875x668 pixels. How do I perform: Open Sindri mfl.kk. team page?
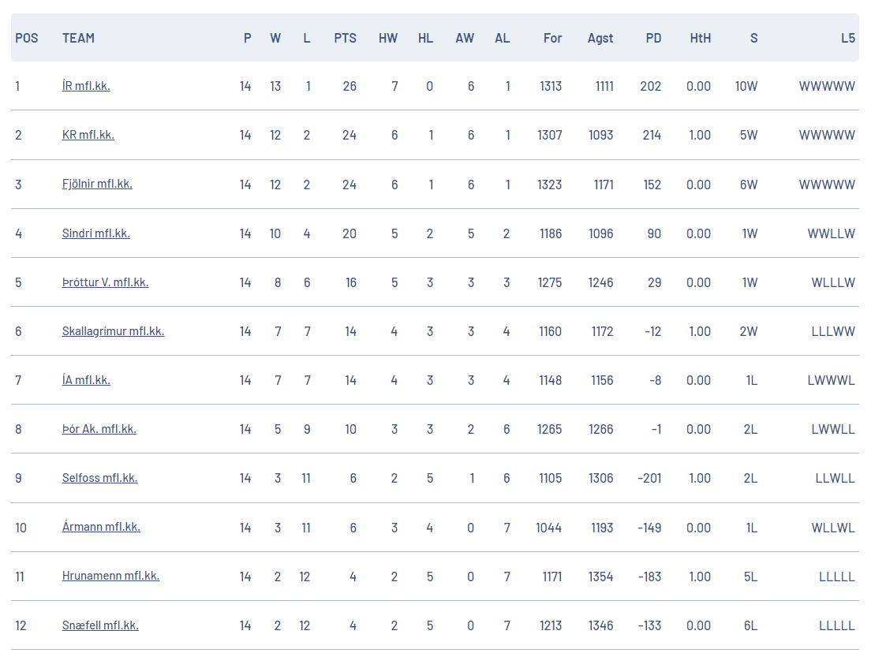pos(96,233)
